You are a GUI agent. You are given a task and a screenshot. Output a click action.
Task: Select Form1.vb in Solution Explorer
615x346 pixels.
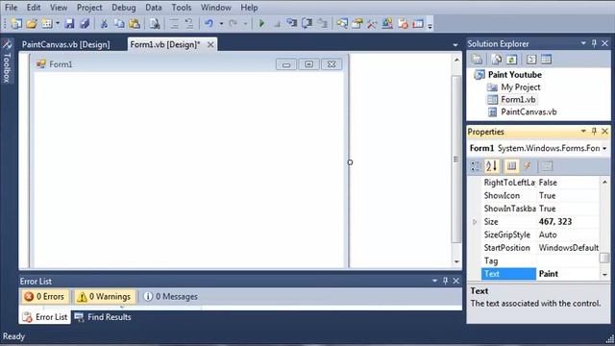pyautogui.click(x=518, y=100)
